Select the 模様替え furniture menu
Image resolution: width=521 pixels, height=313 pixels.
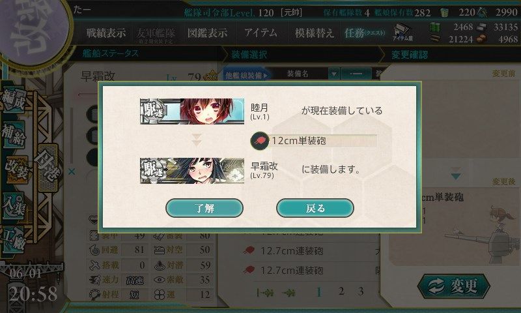(314, 33)
